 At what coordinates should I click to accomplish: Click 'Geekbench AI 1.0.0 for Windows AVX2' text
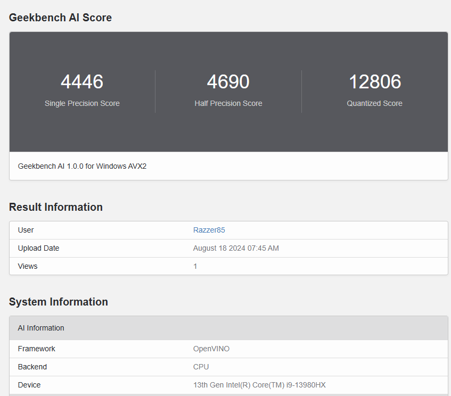click(x=82, y=166)
